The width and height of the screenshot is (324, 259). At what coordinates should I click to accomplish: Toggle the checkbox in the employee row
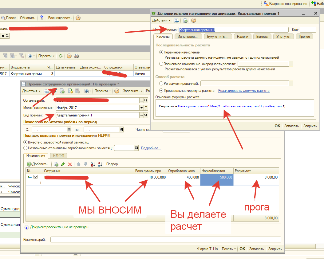[35, 177]
